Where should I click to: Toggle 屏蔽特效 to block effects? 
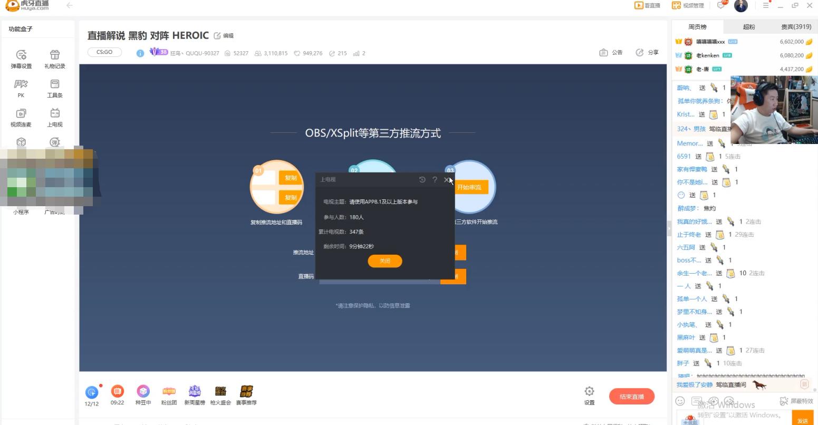tap(795, 401)
